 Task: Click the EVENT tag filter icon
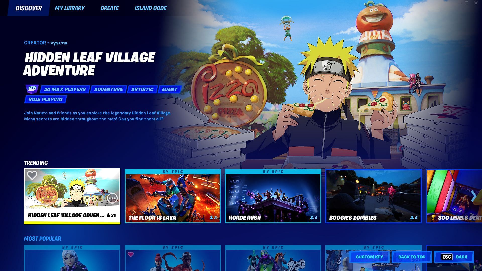pyautogui.click(x=169, y=89)
